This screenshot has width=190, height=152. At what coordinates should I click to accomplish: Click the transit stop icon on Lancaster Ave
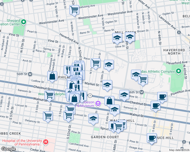pyautogui.click(x=179, y=32)
